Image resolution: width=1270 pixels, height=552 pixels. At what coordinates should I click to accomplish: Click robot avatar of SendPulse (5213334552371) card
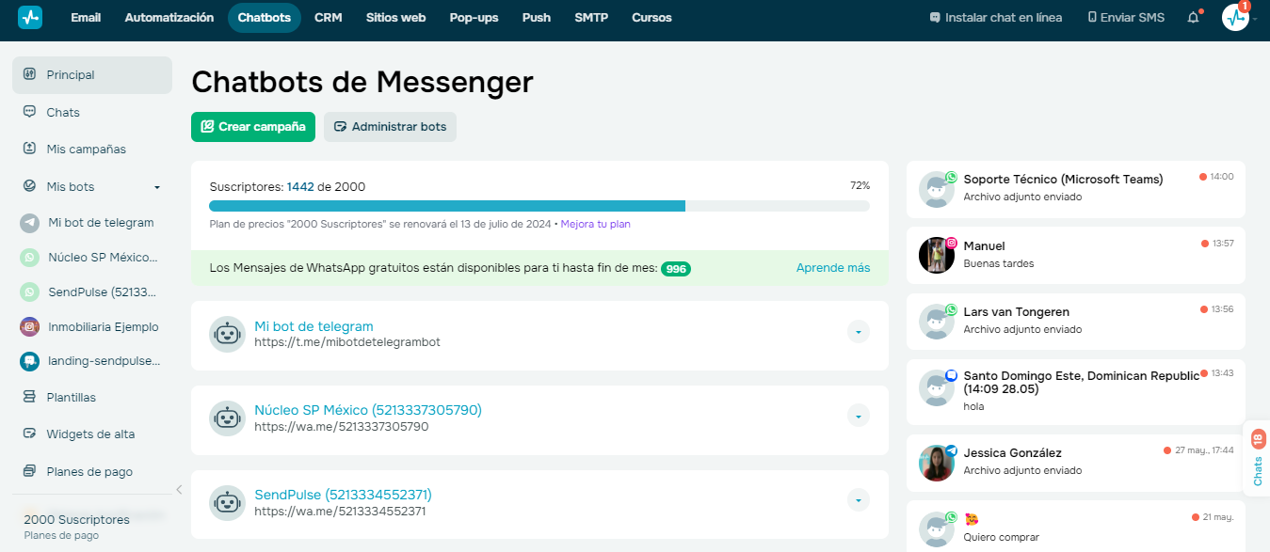tap(227, 503)
